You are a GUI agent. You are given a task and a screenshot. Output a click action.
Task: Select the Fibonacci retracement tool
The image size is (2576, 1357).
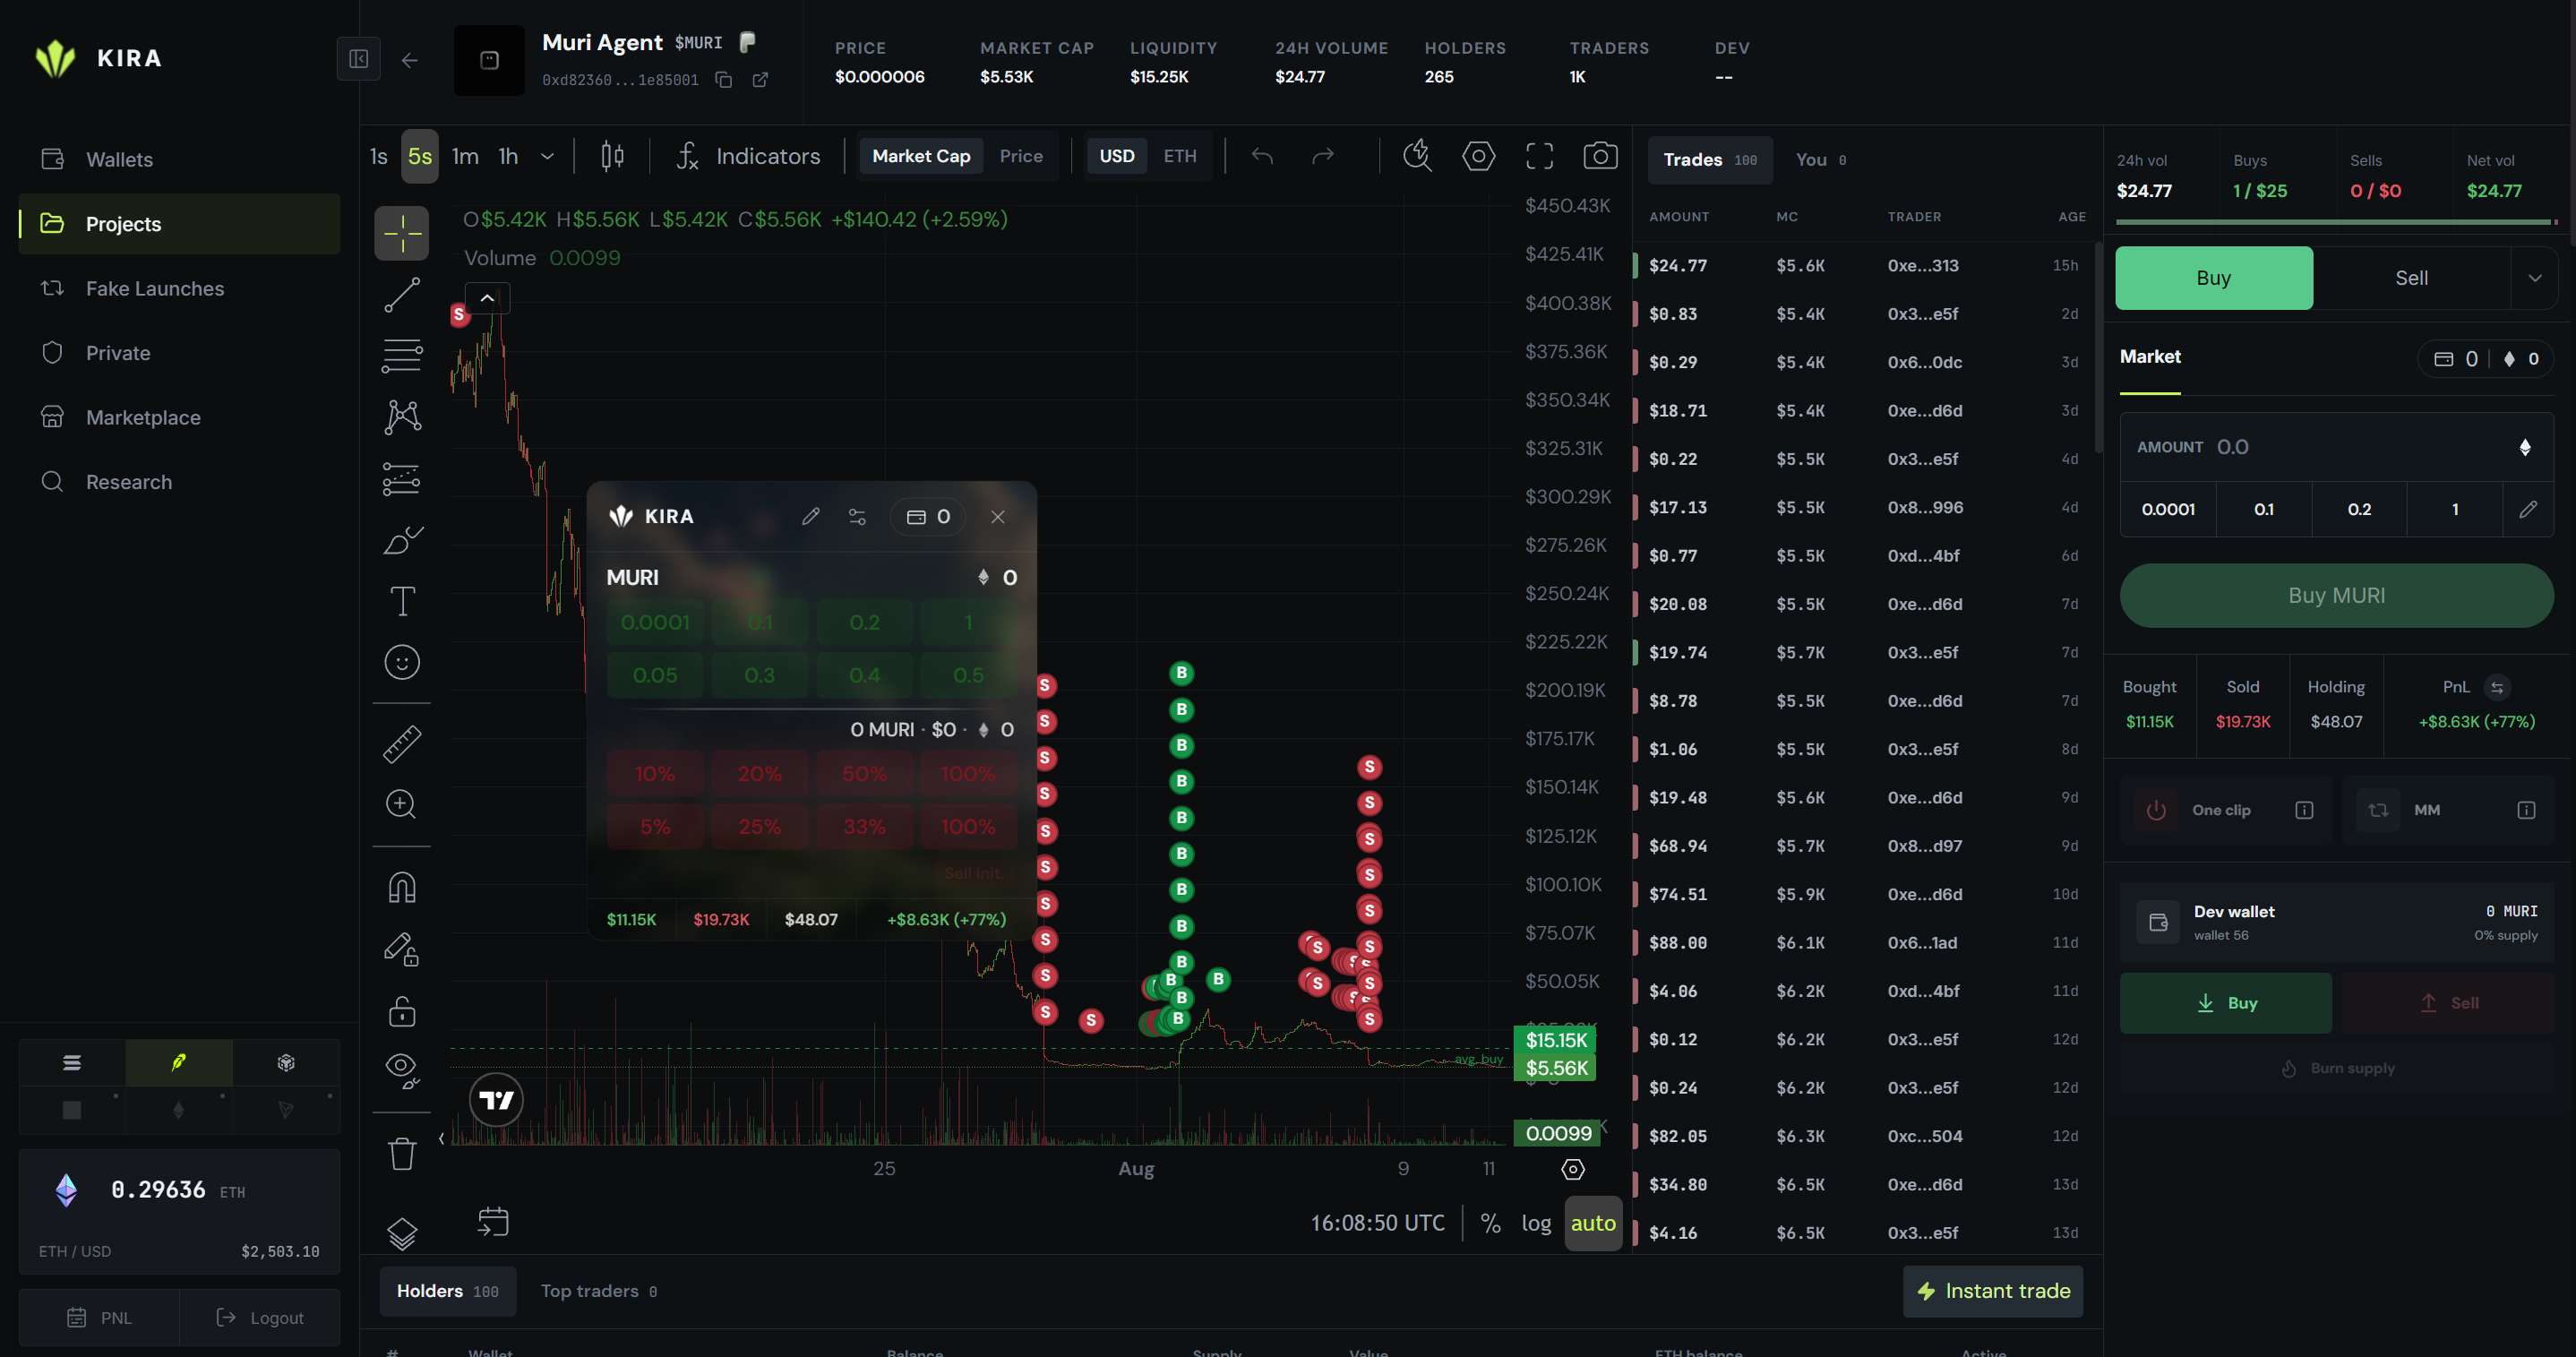pyautogui.click(x=402, y=356)
